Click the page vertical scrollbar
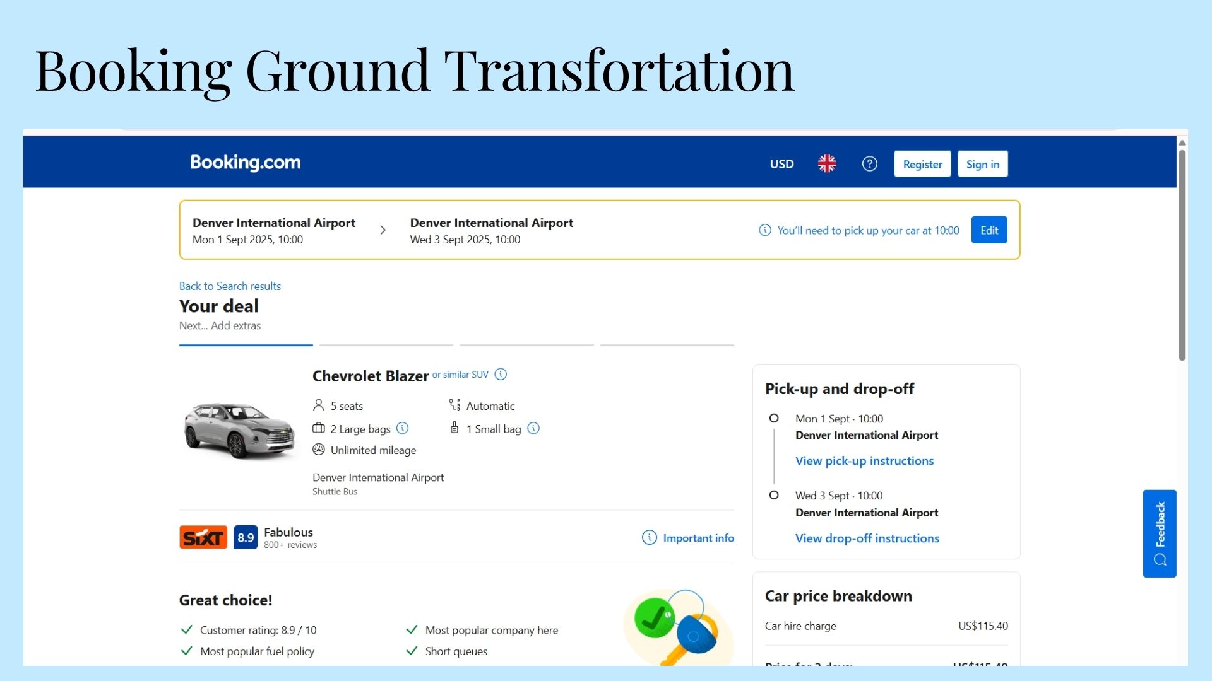 1182,255
